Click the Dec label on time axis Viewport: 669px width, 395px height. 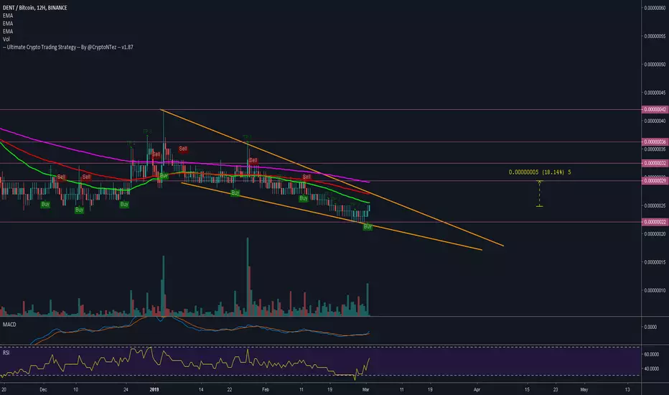click(x=42, y=389)
